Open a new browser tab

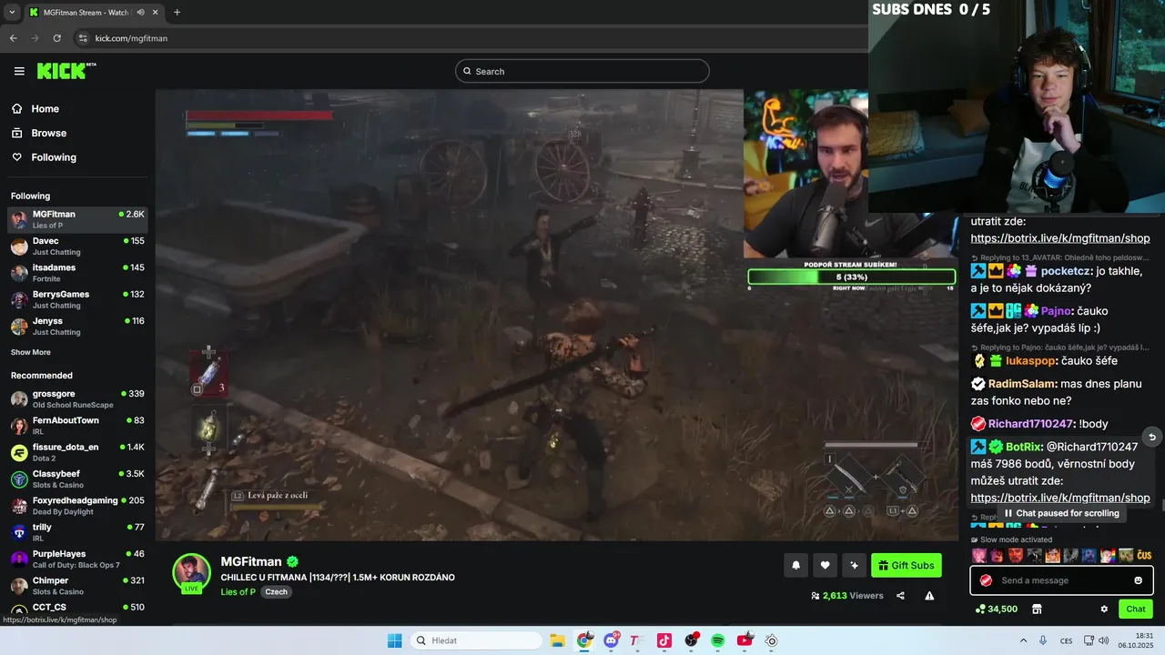pos(177,12)
